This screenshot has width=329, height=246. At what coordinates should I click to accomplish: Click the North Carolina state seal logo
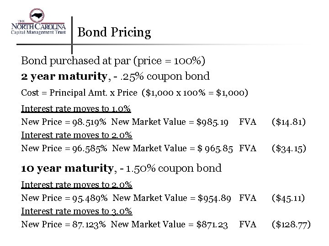pos(37,15)
